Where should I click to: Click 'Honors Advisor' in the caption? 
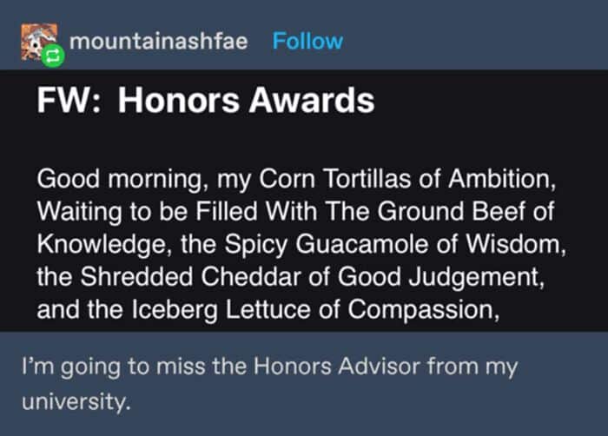(337, 367)
